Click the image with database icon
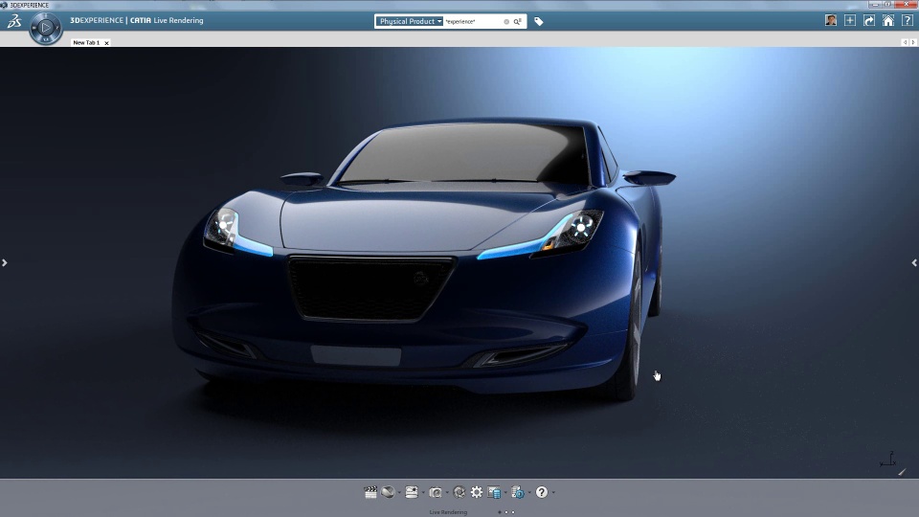 [x=494, y=492]
